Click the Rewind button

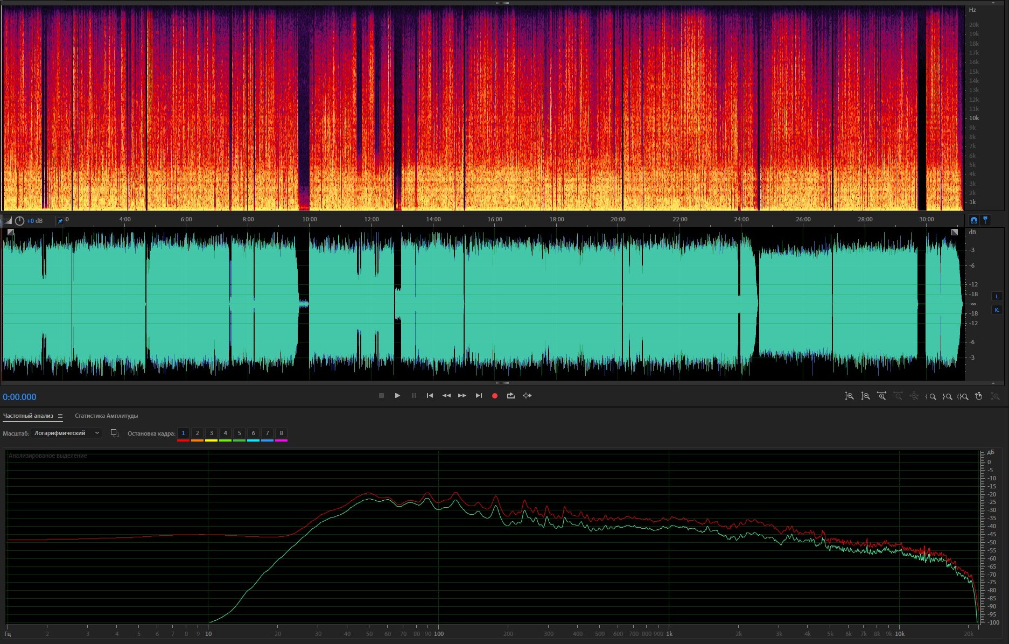tap(446, 396)
